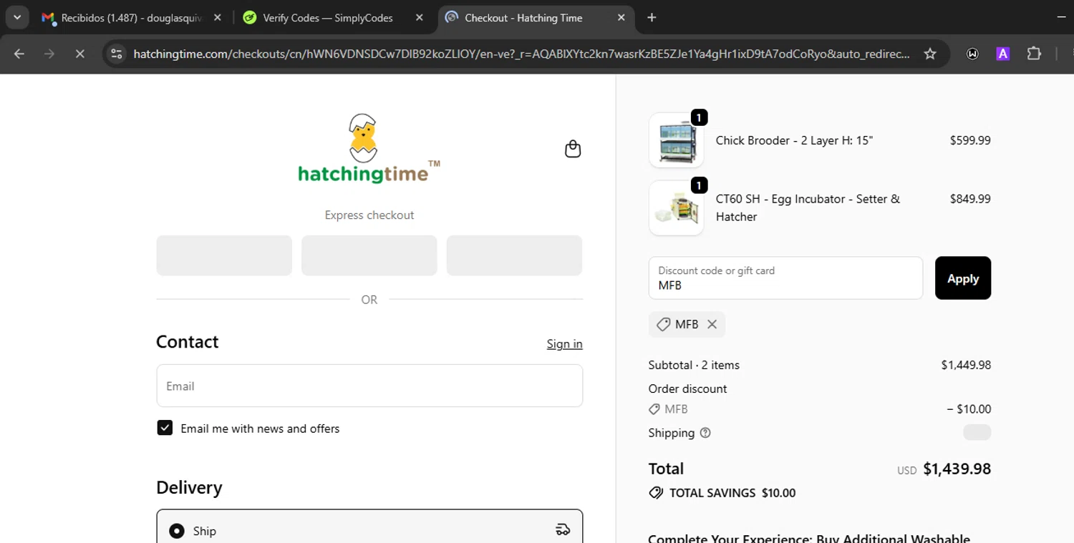View site information icon in address bar

click(x=117, y=54)
